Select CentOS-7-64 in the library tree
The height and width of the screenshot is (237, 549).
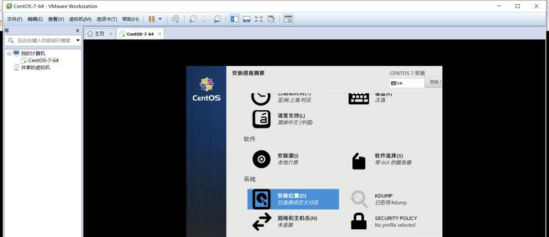click(43, 60)
